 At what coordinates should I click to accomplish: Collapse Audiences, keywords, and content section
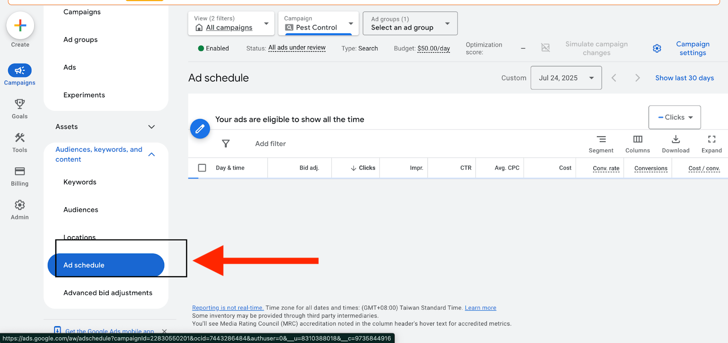(x=106, y=154)
